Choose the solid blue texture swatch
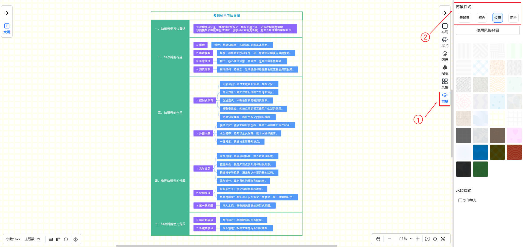The width and height of the screenshot is (523, 247). [480, 152]
